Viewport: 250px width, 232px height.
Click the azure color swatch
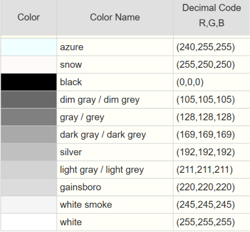pos(29,47)
